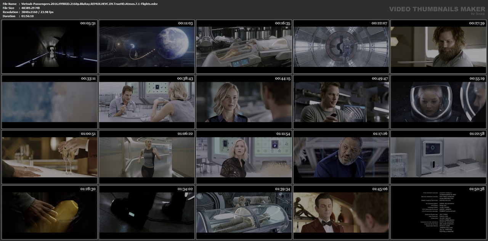Click the duration value 01:56:10
Viewport: 488px width, 241px height.
pyautogui.click(x=27, y=16)
